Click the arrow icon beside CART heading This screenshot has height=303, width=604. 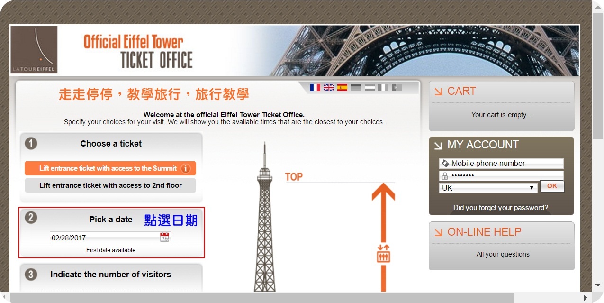[438, 92]
